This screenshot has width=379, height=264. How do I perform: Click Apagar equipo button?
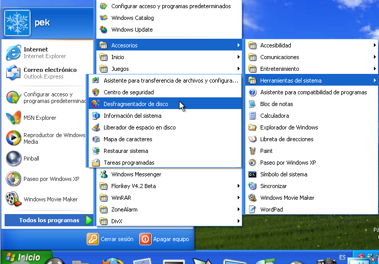tap(164, 239)
